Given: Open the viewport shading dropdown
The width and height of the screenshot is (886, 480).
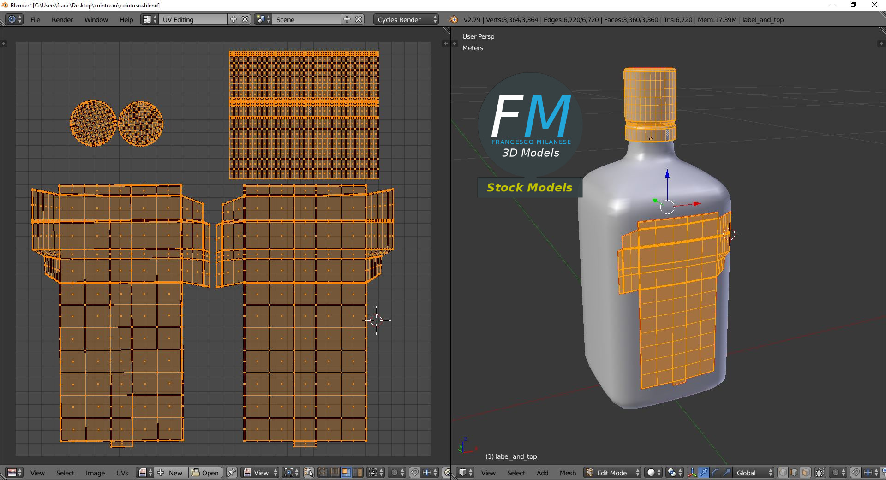Looking at the screenshot, I should pos(653,473).
